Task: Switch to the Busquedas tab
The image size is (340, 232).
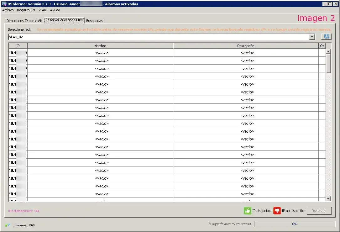Action: point(94,20)
